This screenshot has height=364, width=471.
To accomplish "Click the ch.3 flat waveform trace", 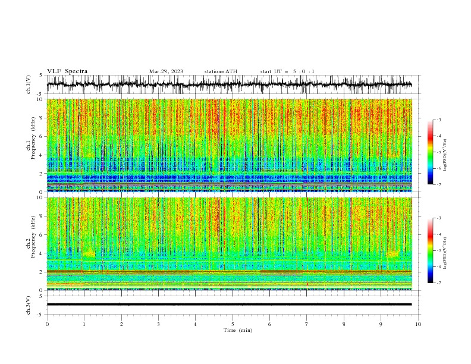I will [x=229, y=305].
